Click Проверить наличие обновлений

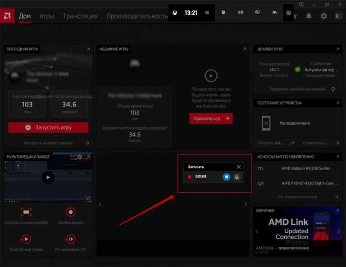[x=297, y=89]
